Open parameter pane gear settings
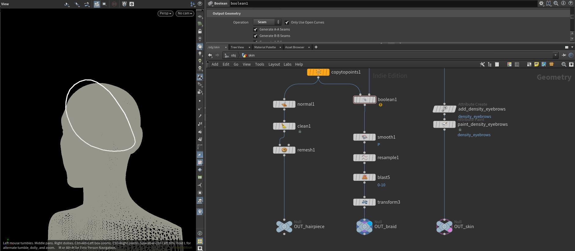Image resolution: width=575 pixels, height=251 pixels. tap(541, 3)
